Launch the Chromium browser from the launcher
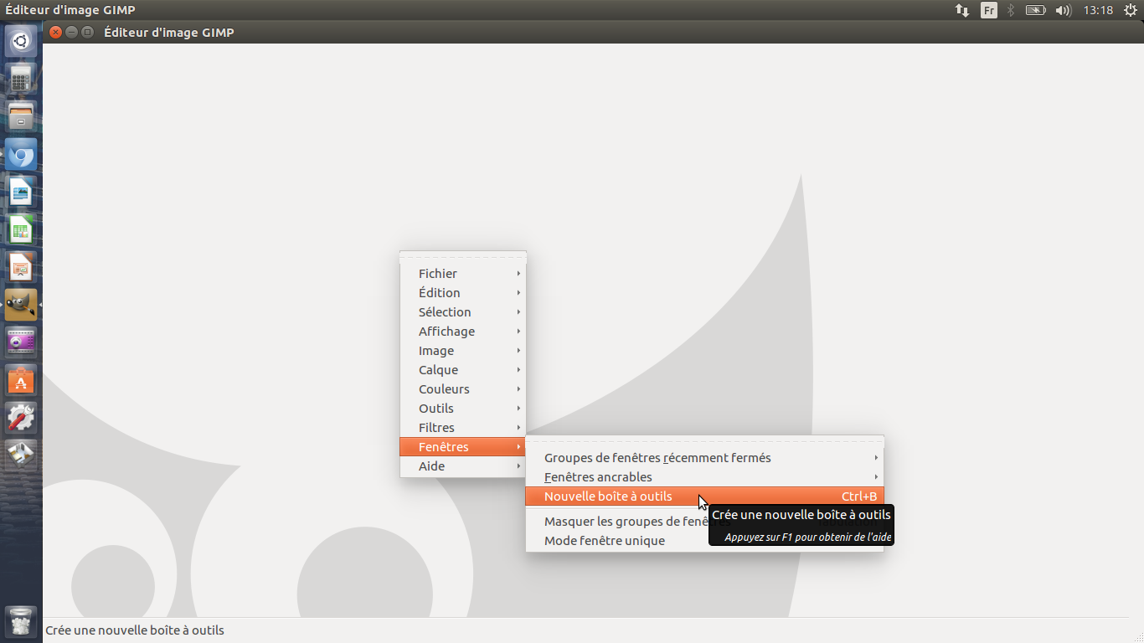The width and height of the screenshot is (1144, 643). 21,155
